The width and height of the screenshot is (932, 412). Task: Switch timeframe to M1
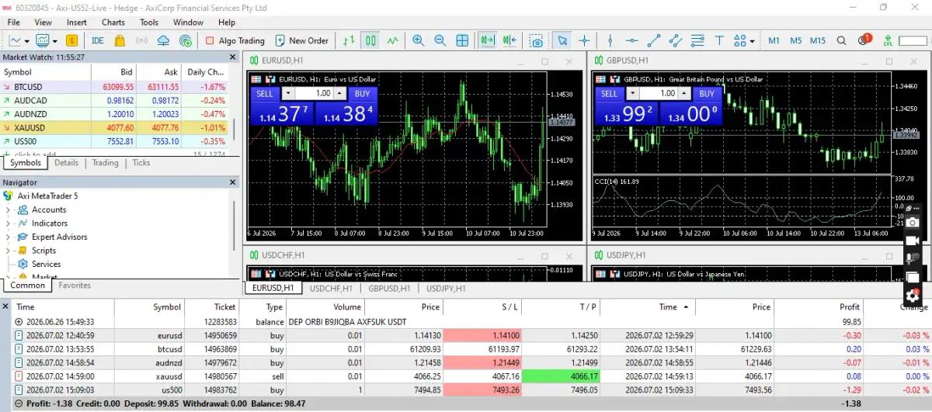tap(774, 40)
